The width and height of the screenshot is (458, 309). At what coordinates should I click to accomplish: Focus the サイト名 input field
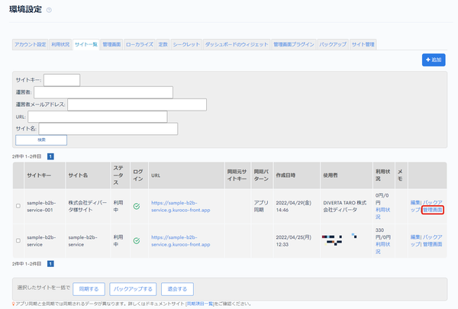108,129
